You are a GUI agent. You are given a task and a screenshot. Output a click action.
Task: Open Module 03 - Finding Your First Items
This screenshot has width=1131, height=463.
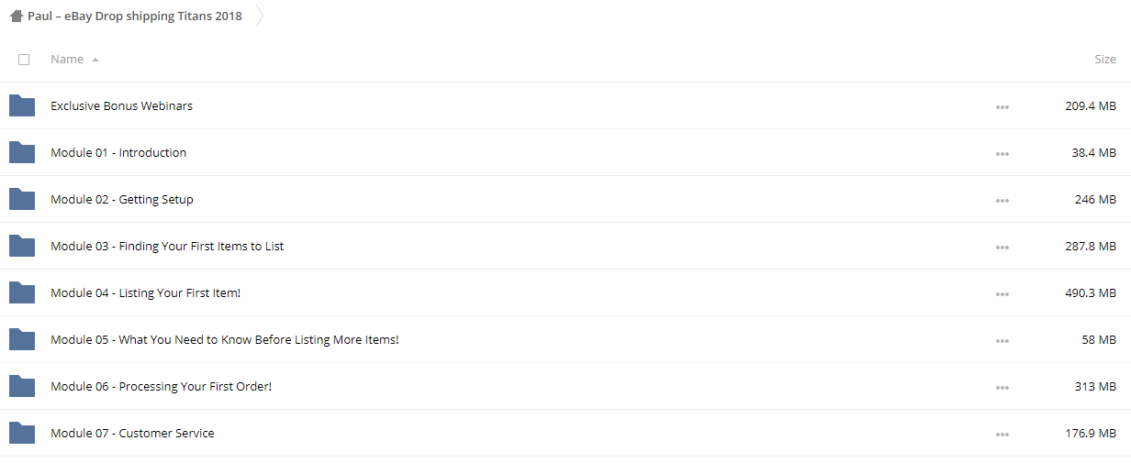pyautogui.click(x=167, y=246)
